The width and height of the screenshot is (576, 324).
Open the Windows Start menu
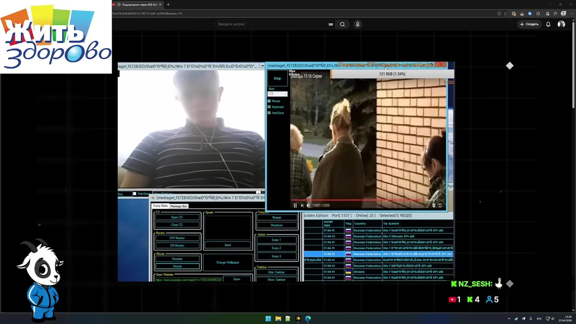[268, 319]
